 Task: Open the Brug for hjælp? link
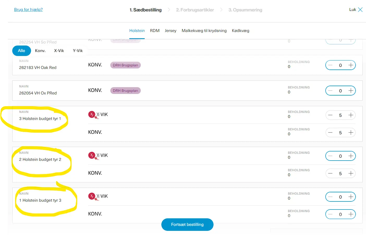[28, 10]
